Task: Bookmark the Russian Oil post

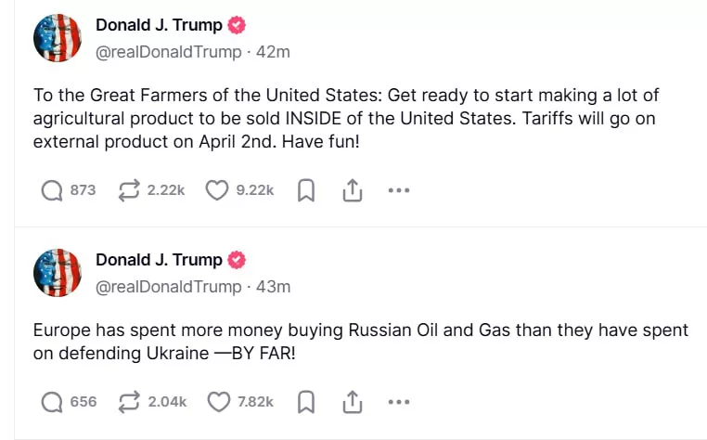Action: (306, 402)
